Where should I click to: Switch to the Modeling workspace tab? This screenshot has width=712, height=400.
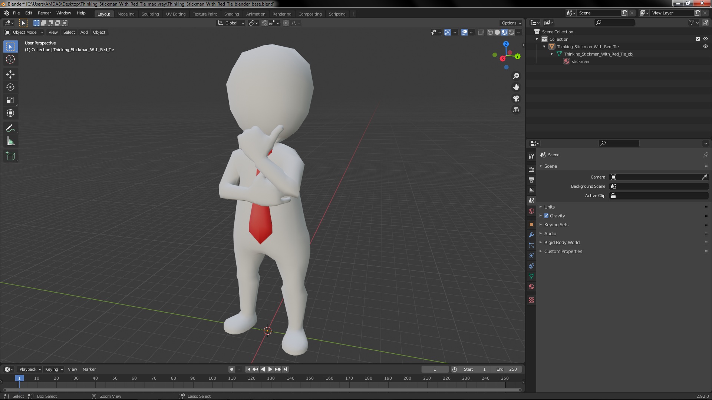[126, 14]
